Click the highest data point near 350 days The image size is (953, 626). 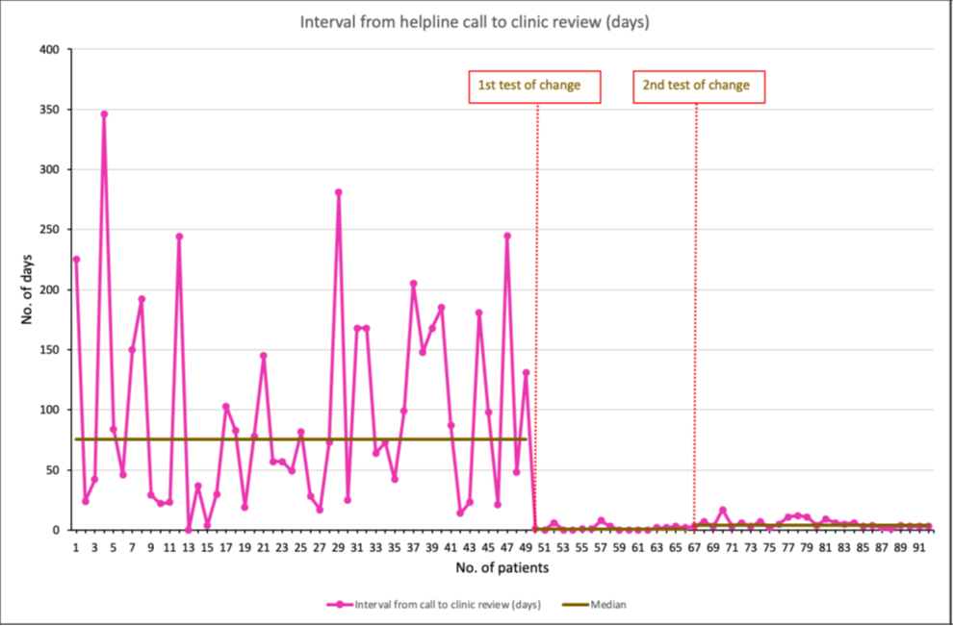[104, 113]
